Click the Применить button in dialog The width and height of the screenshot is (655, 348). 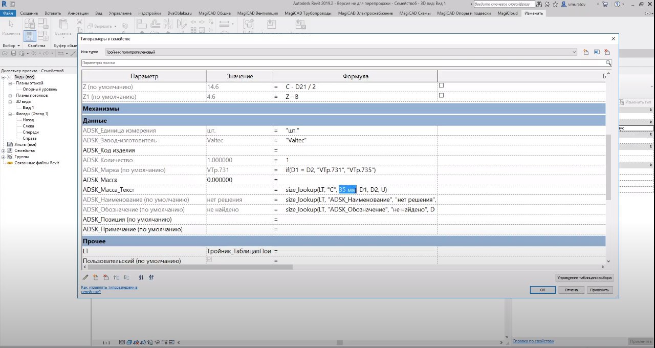[x=599, y=290]
